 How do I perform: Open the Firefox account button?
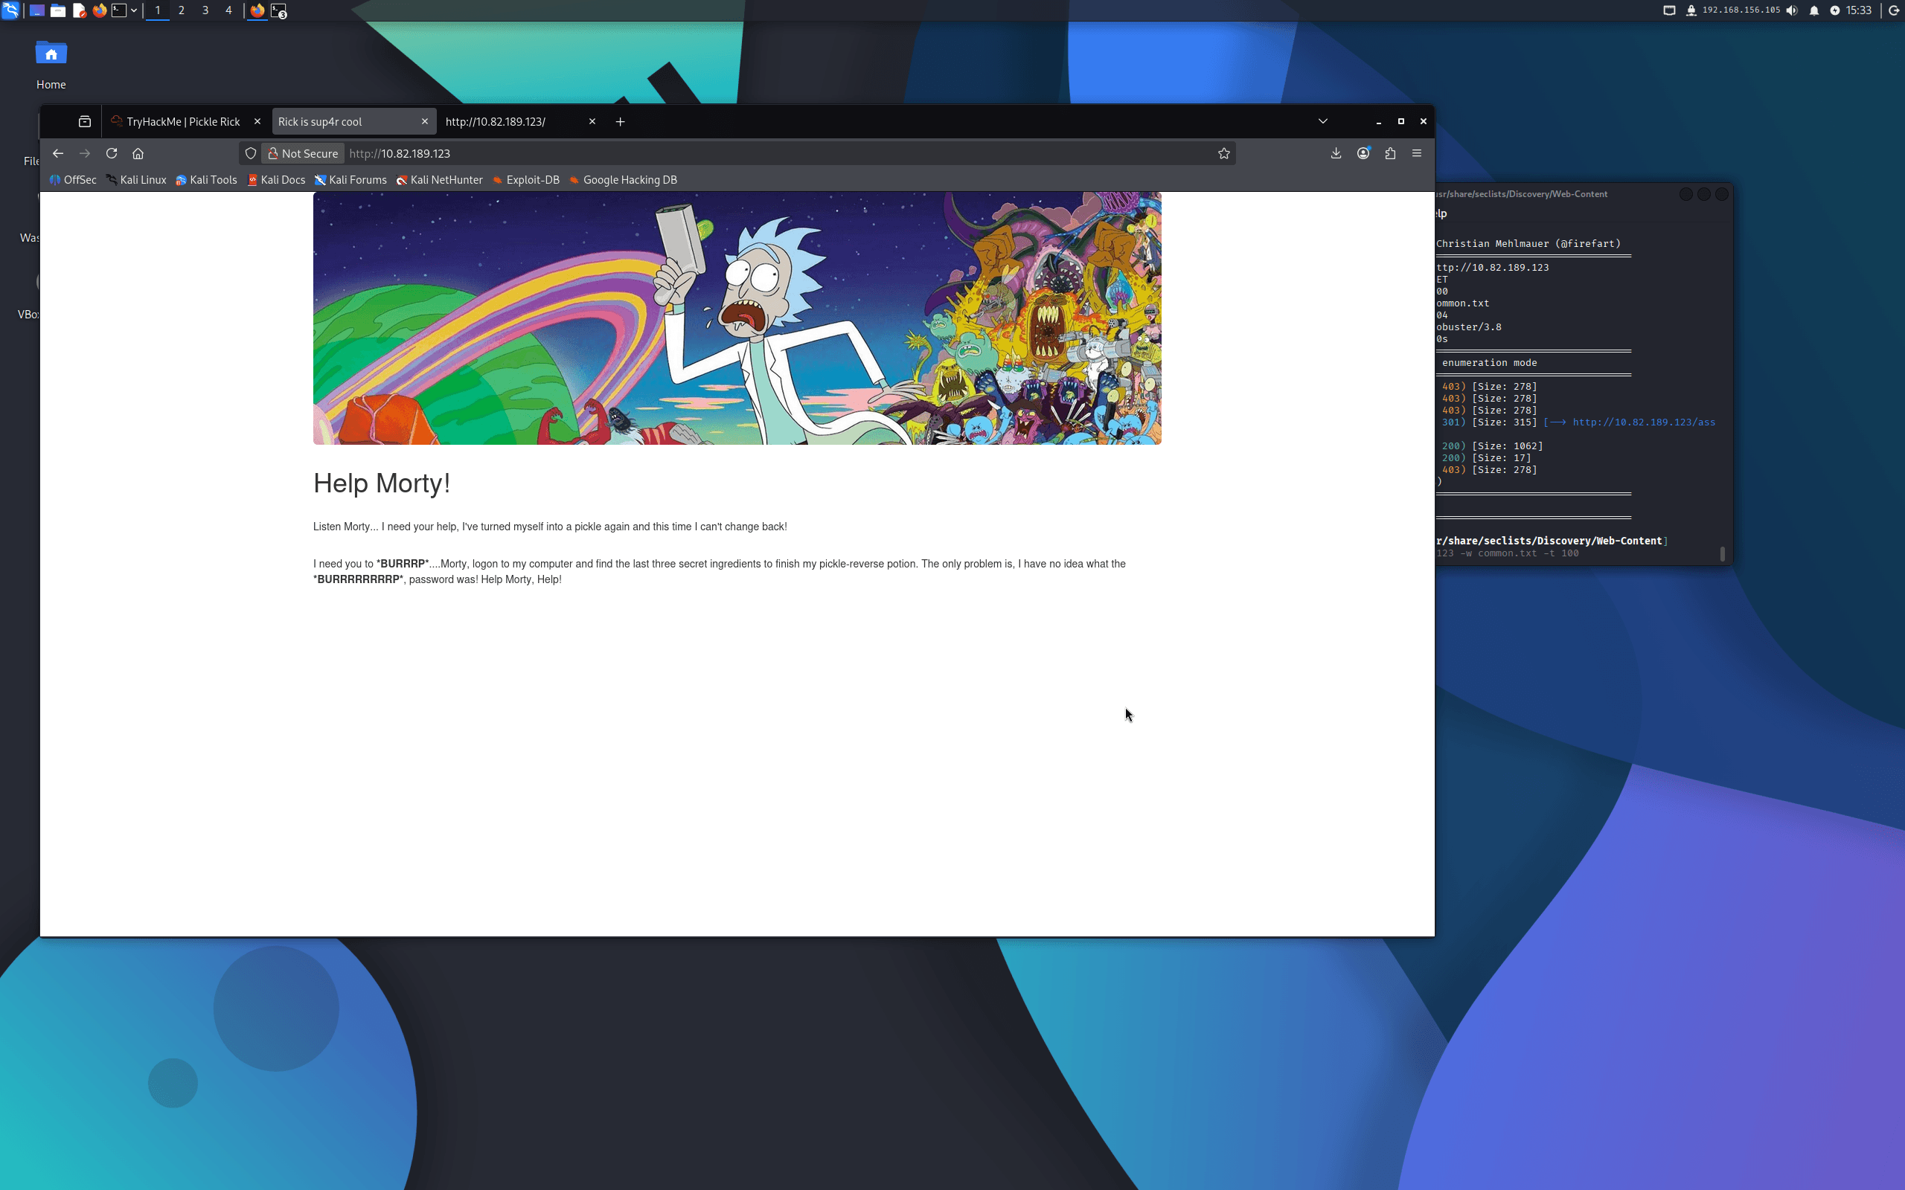click(1363, 153)
